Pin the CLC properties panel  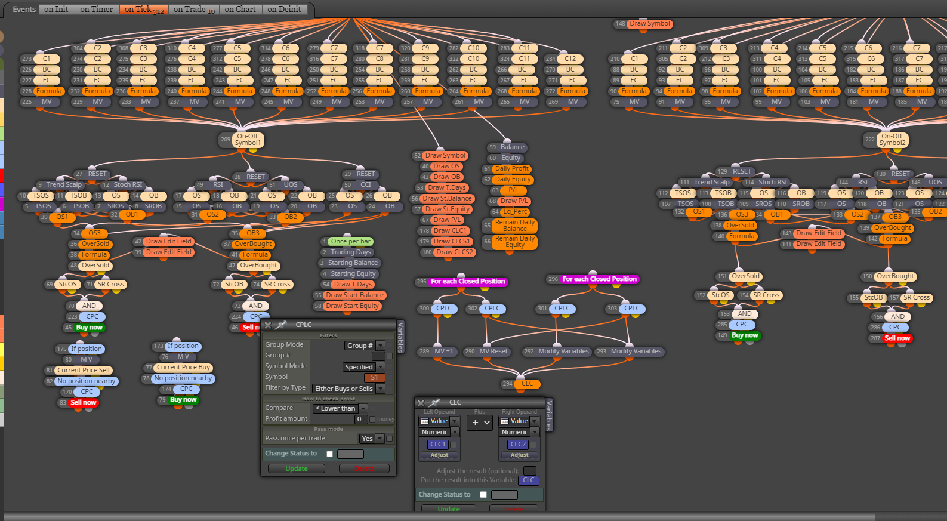434,403
